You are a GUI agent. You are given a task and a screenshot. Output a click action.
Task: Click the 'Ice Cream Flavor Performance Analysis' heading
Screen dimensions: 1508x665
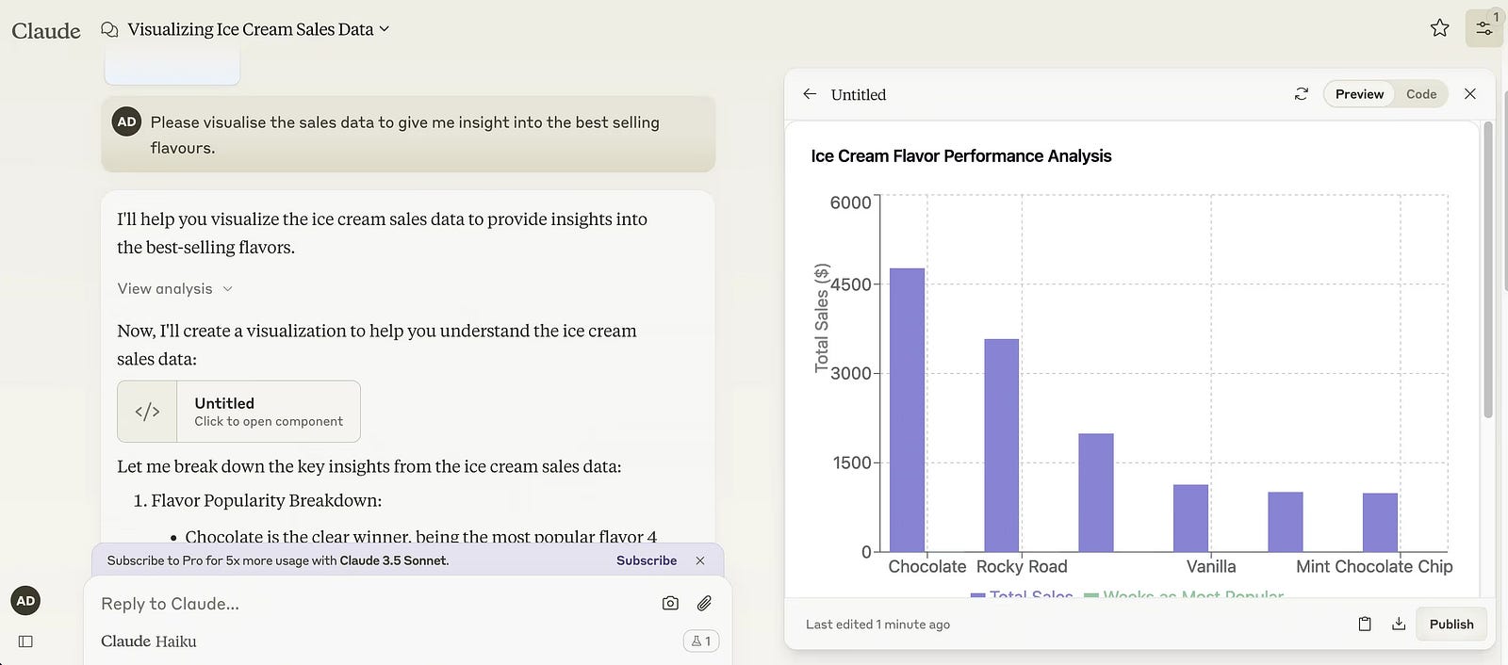(x=961, y=156)
